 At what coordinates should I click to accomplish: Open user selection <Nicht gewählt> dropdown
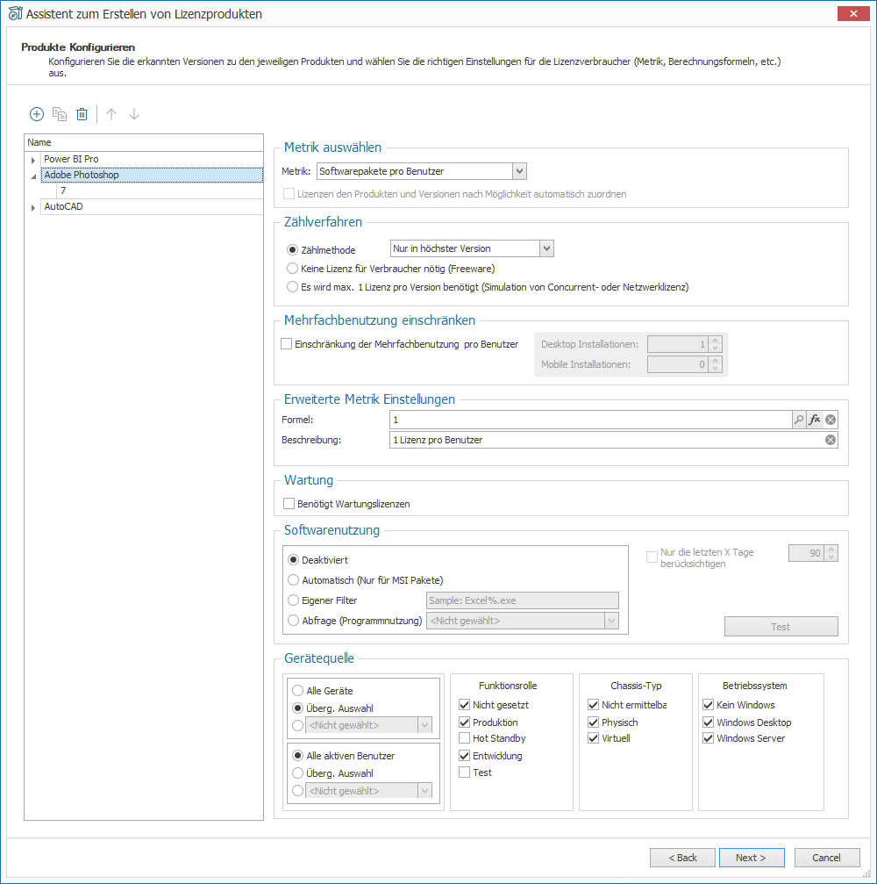pyautogui.click(x=424, y=791)
